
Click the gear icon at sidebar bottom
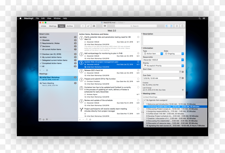[x=43, y=120]
